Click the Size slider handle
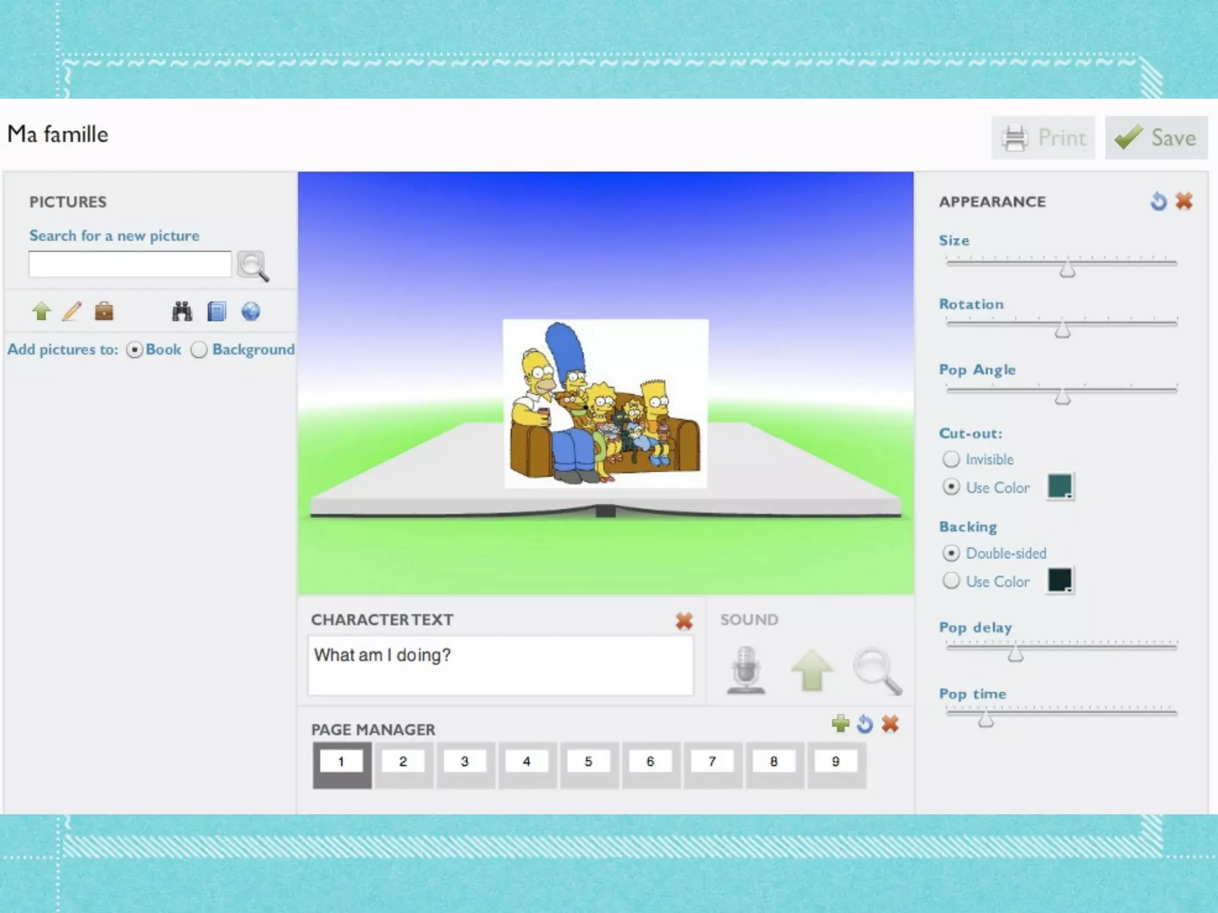Screen dimensions: 1218x913 click(1068, 269)
